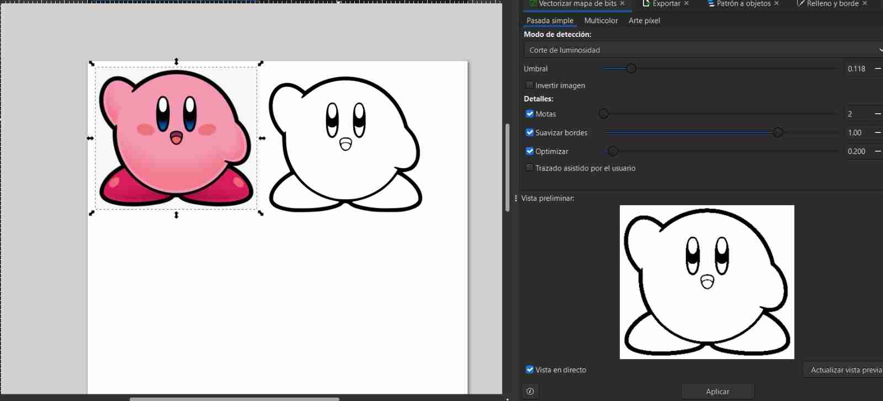Click the Detalles section label
Viewport: 883px width, 401px height.
click(538, 99)
